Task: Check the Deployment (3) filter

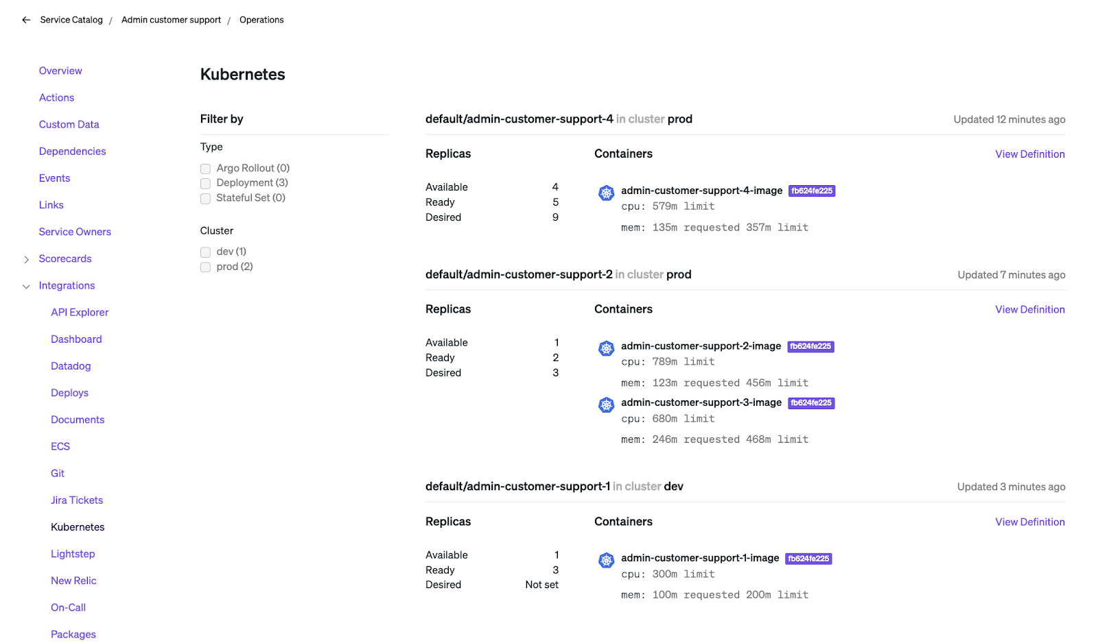Action: coord(205,183)
